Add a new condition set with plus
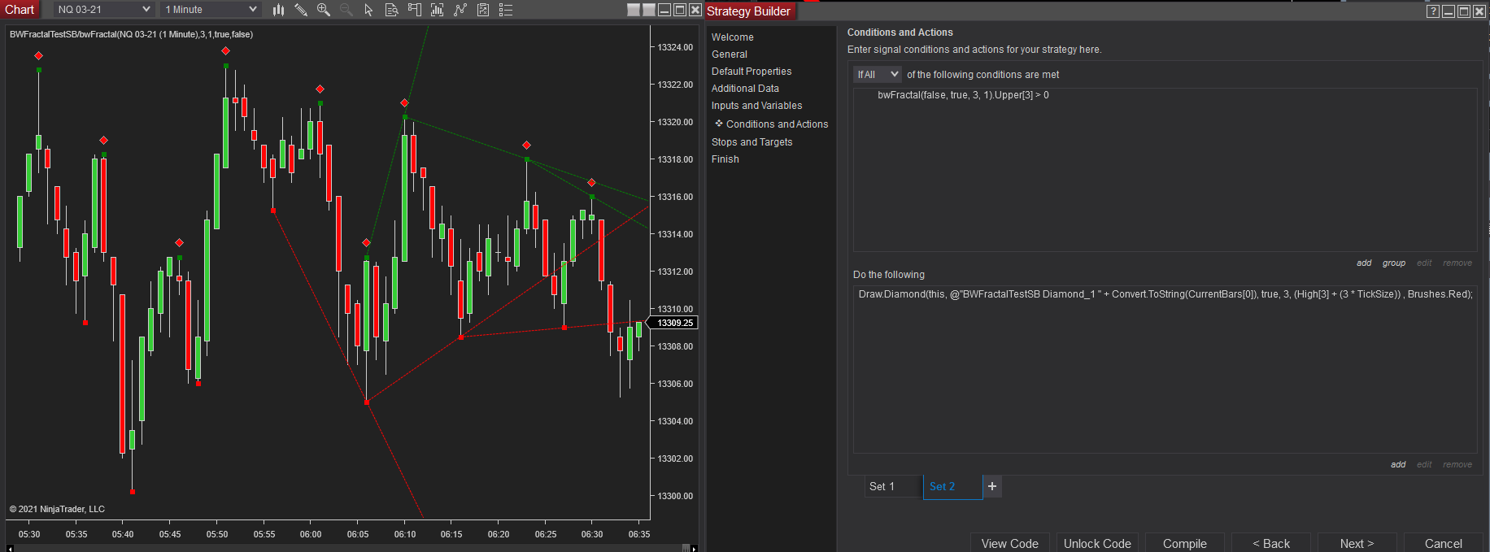This screenshot has height=552, width=1490. point(992,486)
